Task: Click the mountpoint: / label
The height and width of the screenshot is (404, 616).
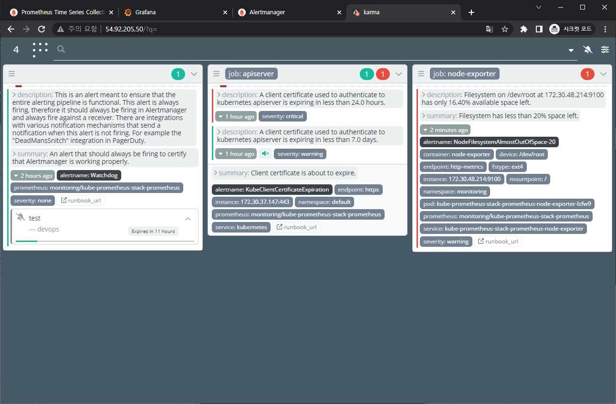Action: point(528,179)
